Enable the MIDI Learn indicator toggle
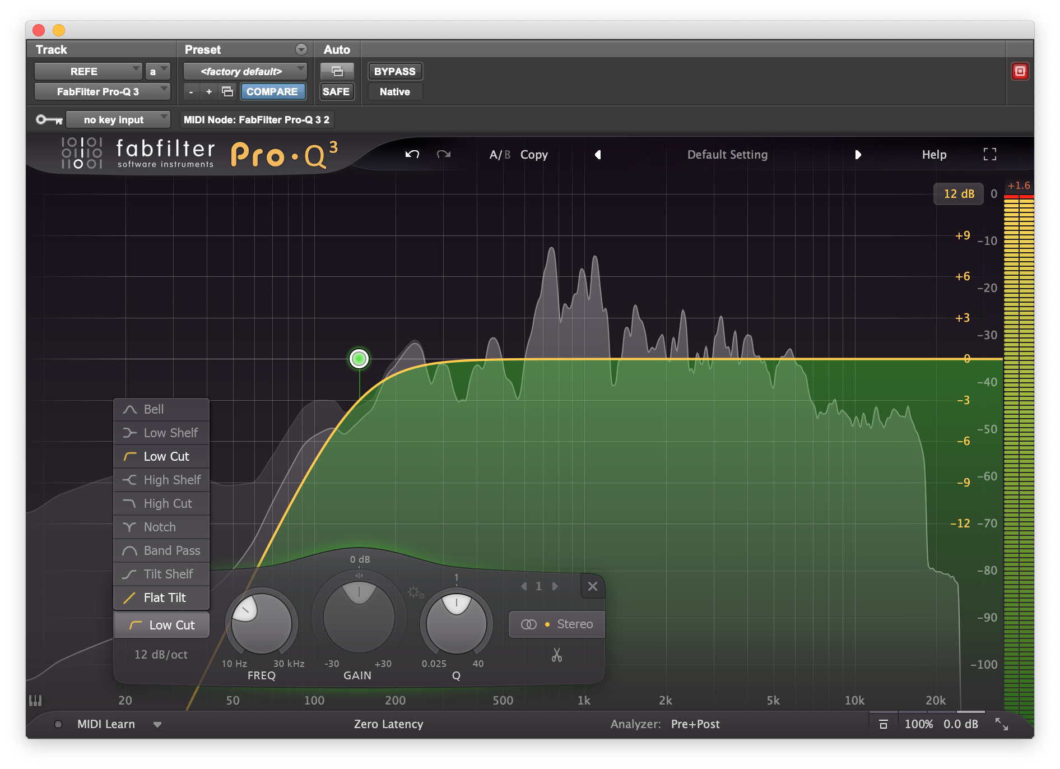Viewport: 1060px width, 769px height. pyautogui.click(x=58, y=724)
